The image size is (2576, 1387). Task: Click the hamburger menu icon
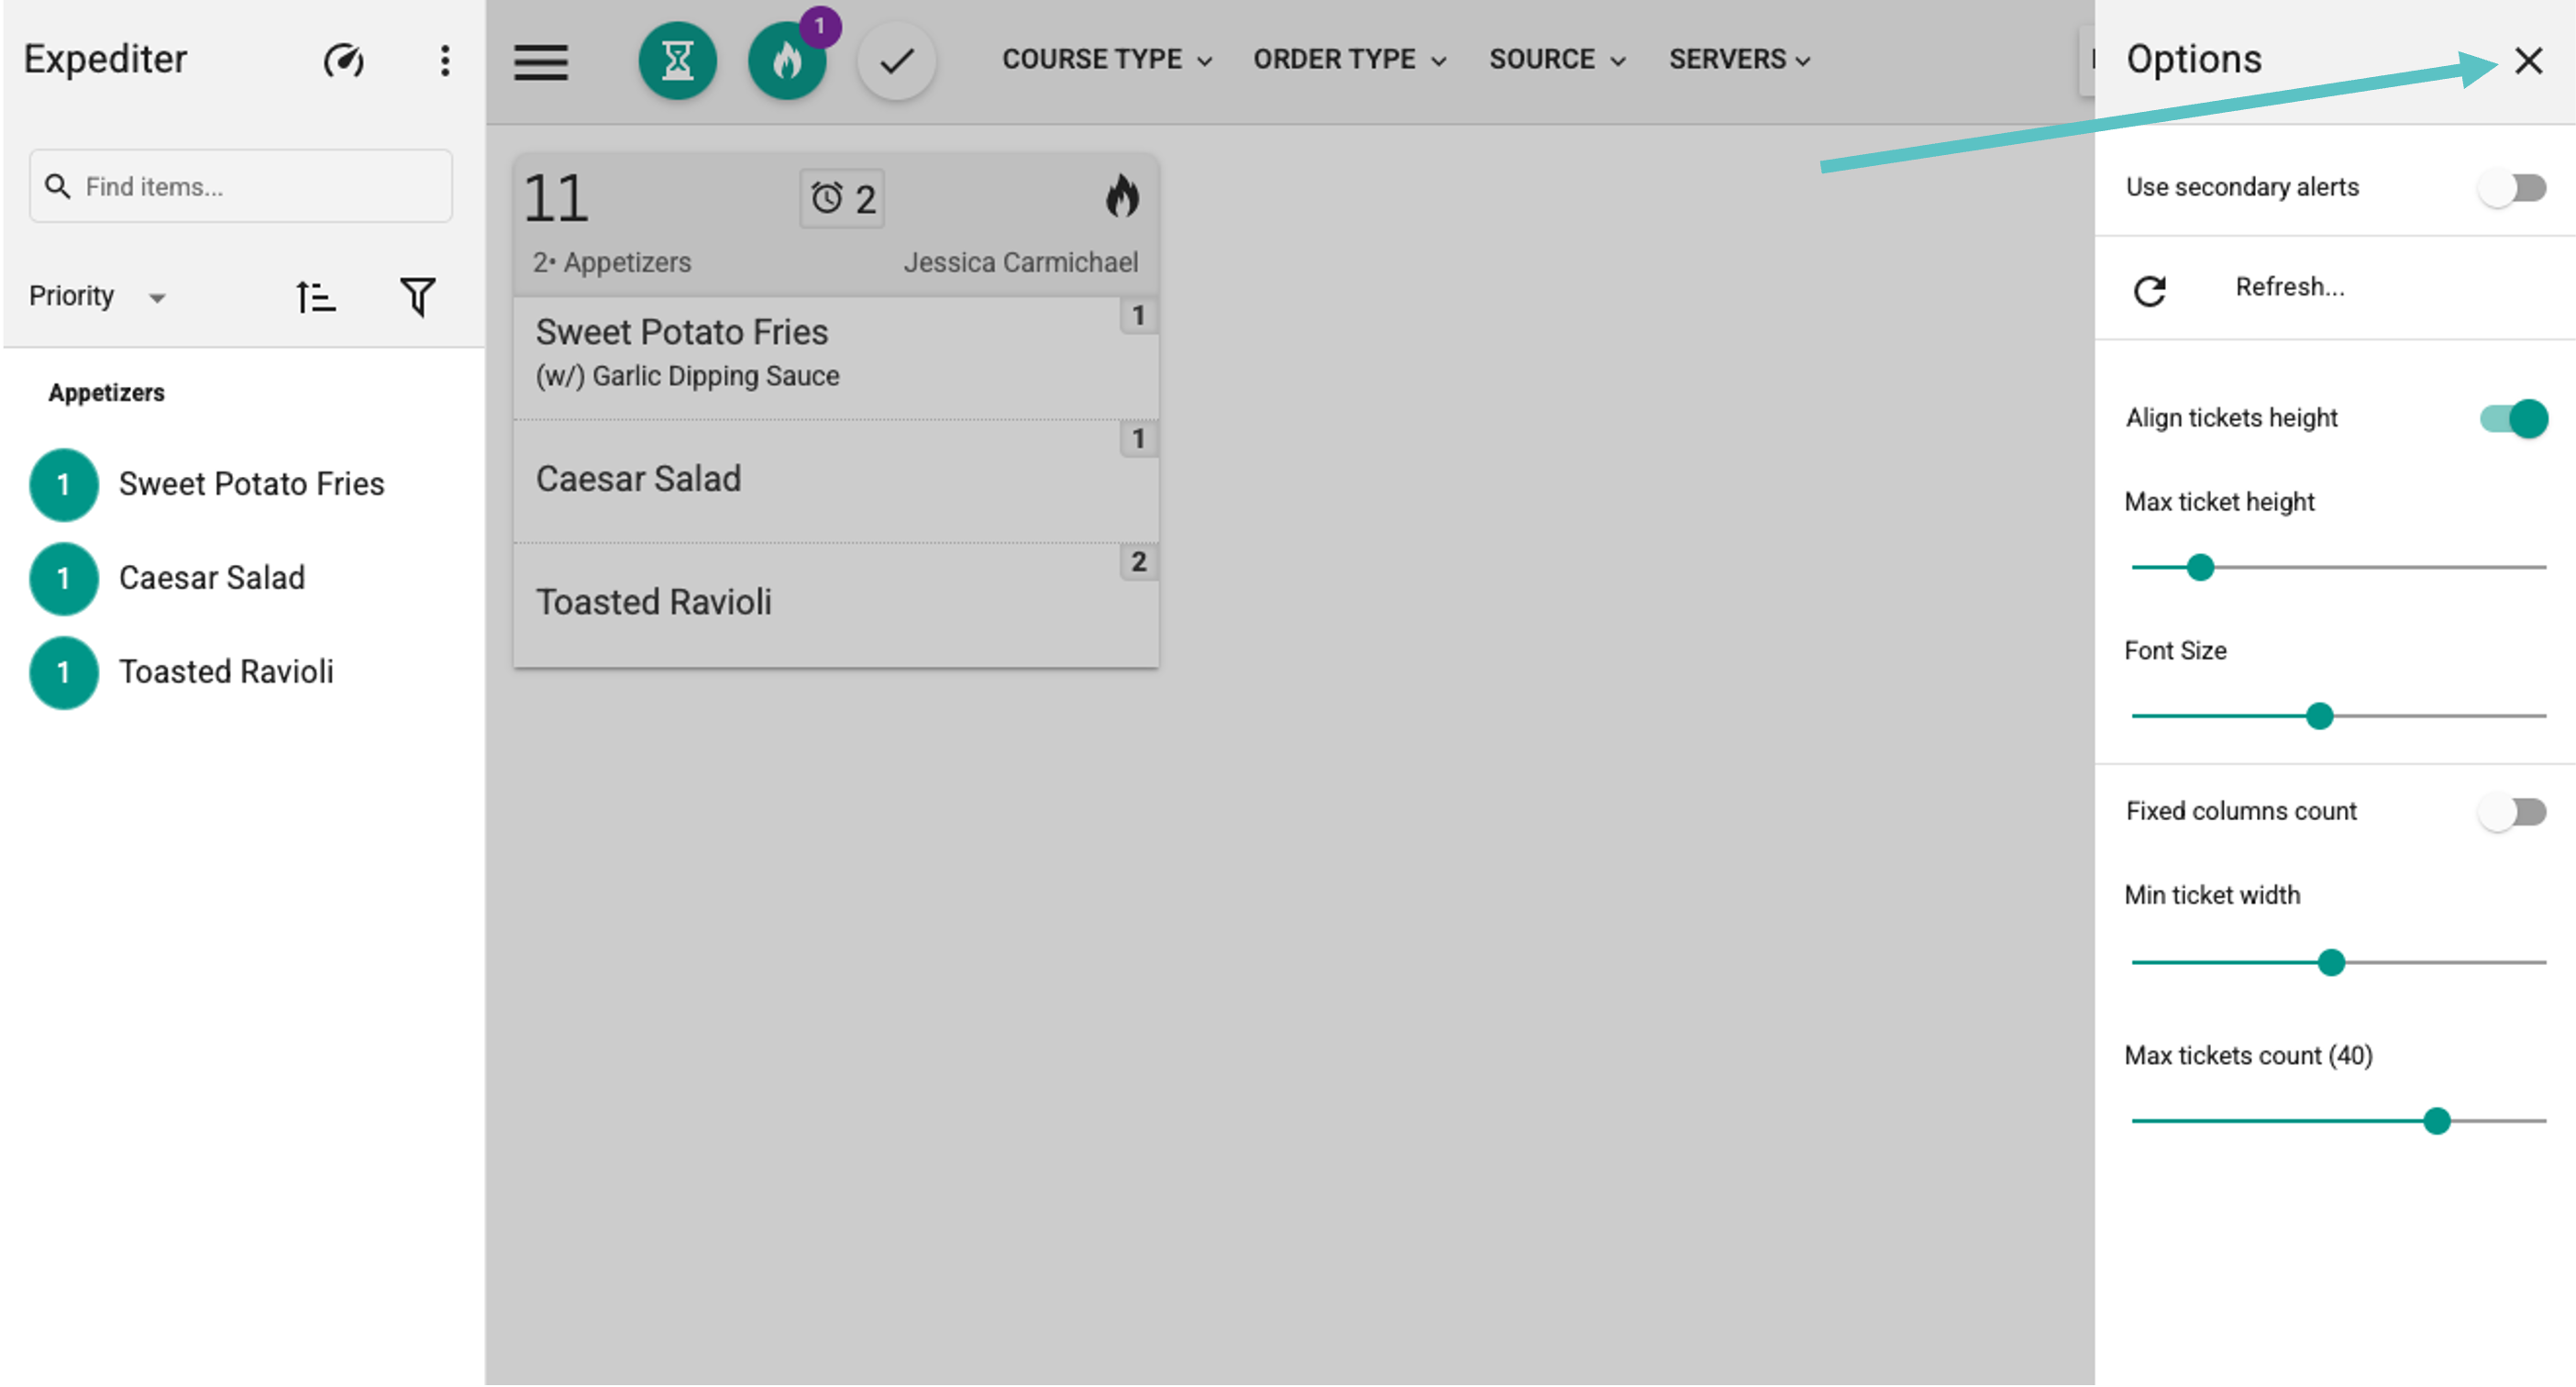541,62
